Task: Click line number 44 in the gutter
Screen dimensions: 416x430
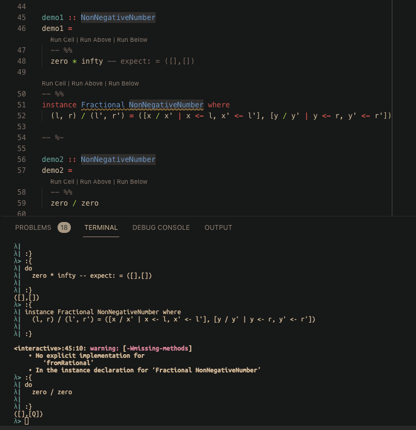Action: coord(21,7)
